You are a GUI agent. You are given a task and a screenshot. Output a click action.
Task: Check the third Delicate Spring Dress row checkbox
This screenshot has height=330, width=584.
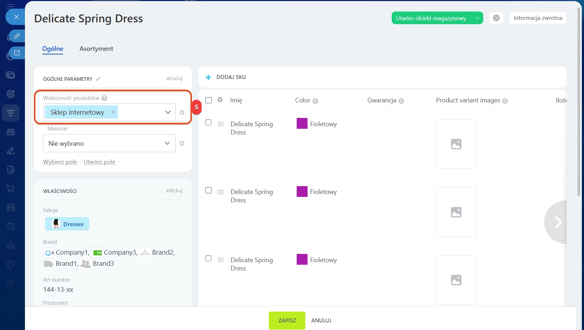209,259
